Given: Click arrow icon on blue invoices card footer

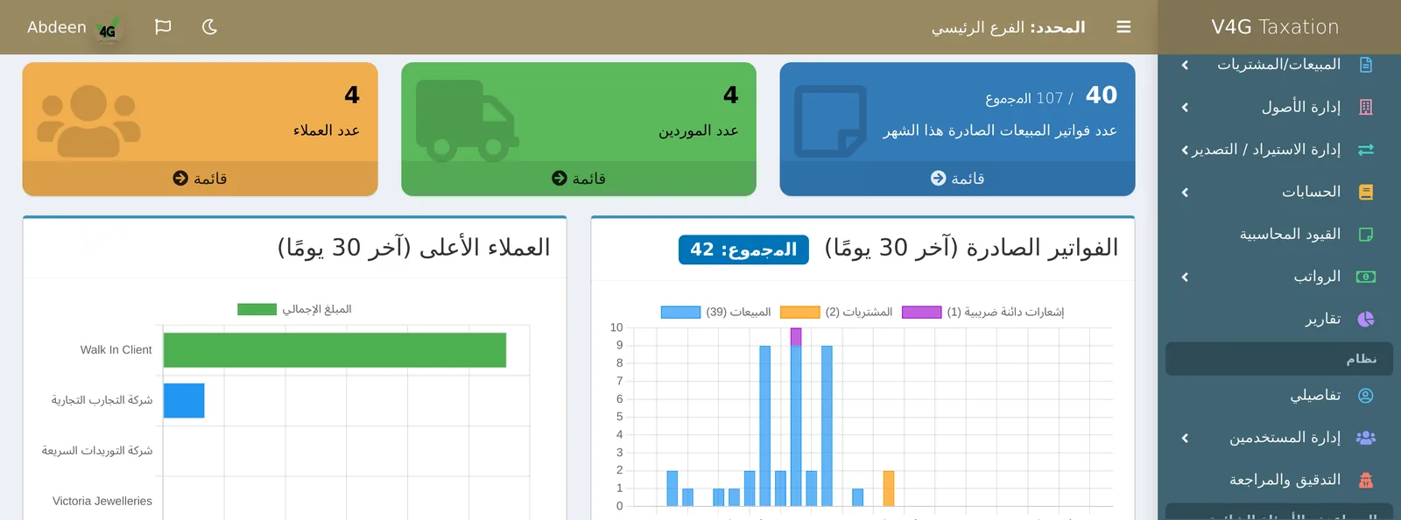Looking at the screenshot, I should (938, 178).
